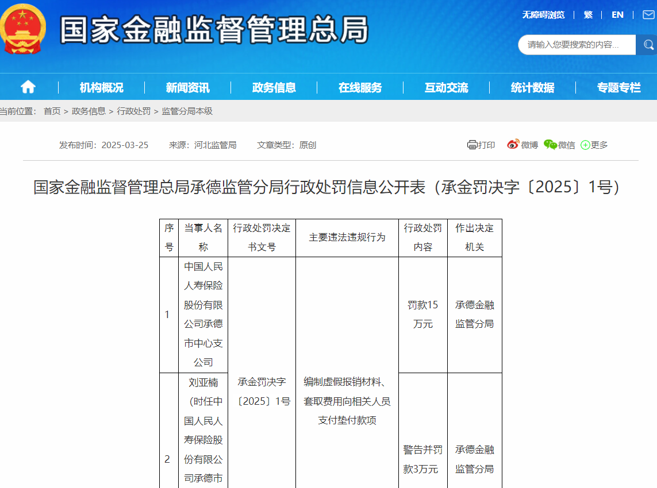Open the mail envelope icon
657x488 pixels.
(648, 15)
